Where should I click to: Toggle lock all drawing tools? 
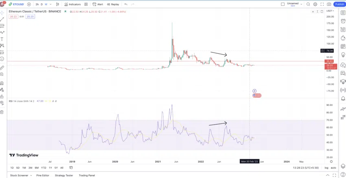click(2, 97)
